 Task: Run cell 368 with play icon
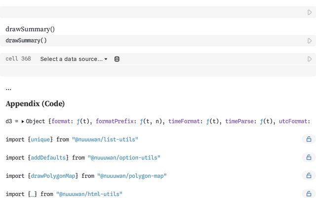[310, 59]
